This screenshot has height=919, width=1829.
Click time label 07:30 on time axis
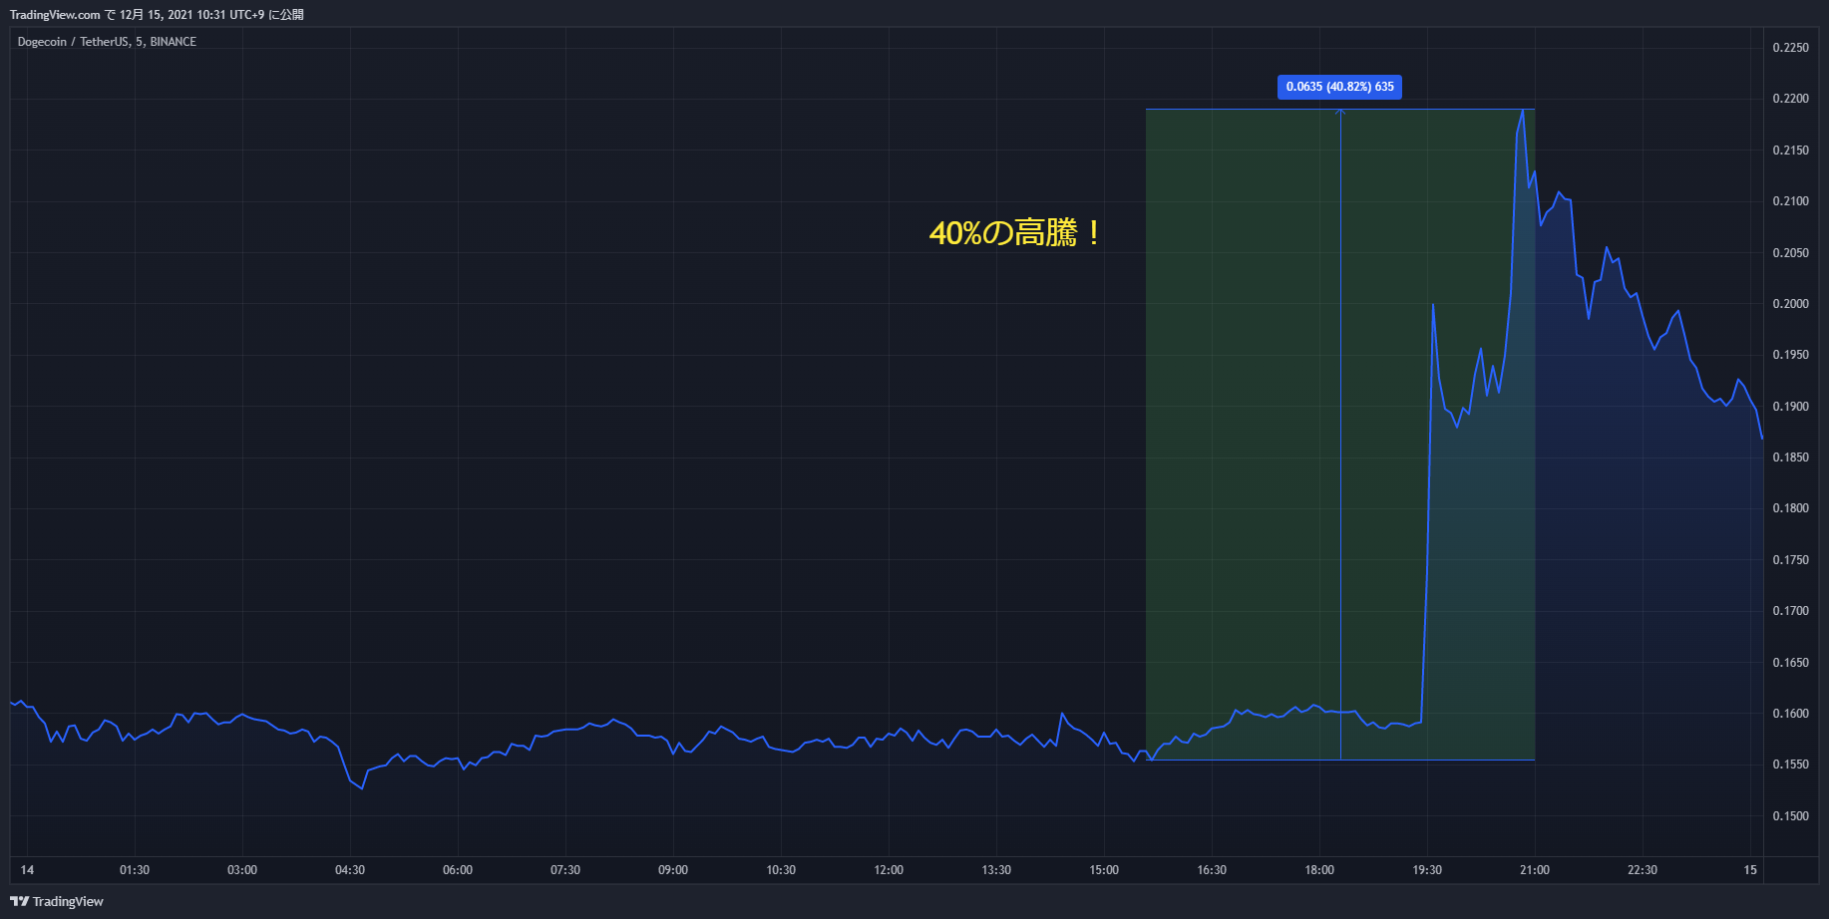[565, 870]
